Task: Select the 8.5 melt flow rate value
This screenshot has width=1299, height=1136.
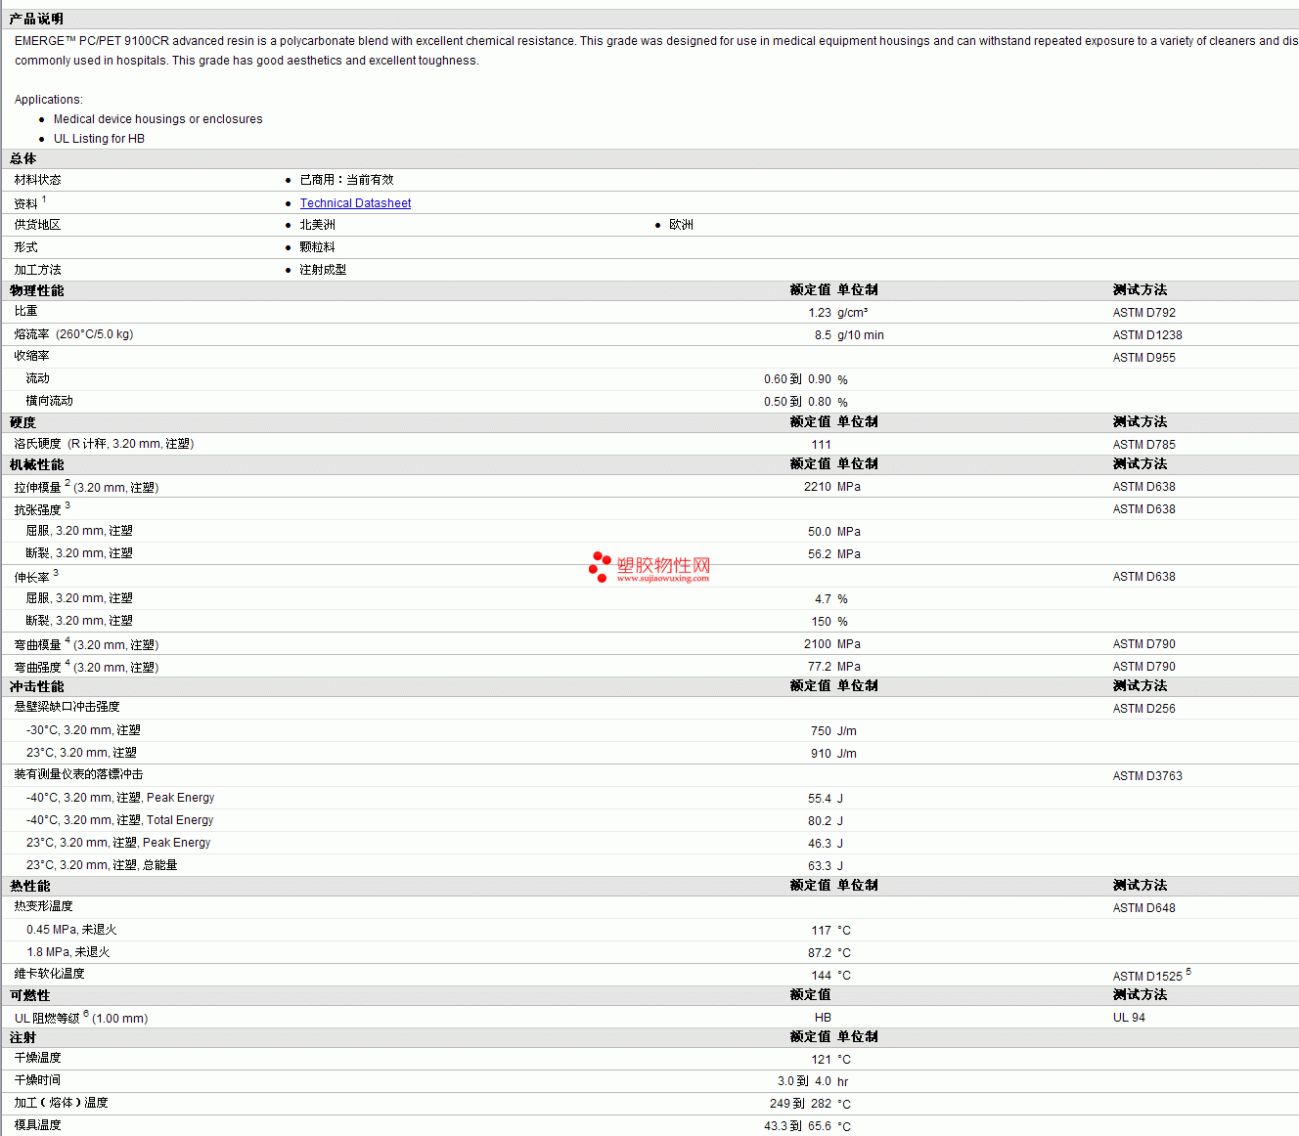Action: pyautogui.click(x=823, y=335)
